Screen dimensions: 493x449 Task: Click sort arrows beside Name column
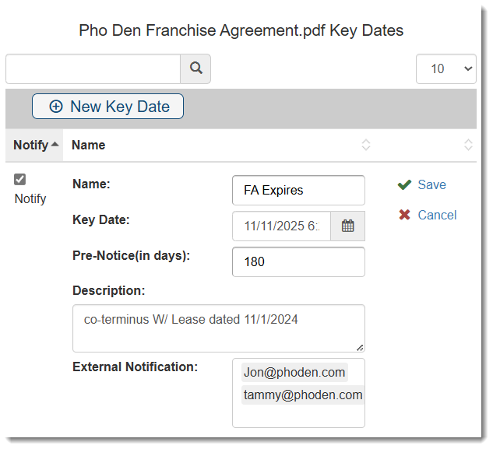click(366, 145)
